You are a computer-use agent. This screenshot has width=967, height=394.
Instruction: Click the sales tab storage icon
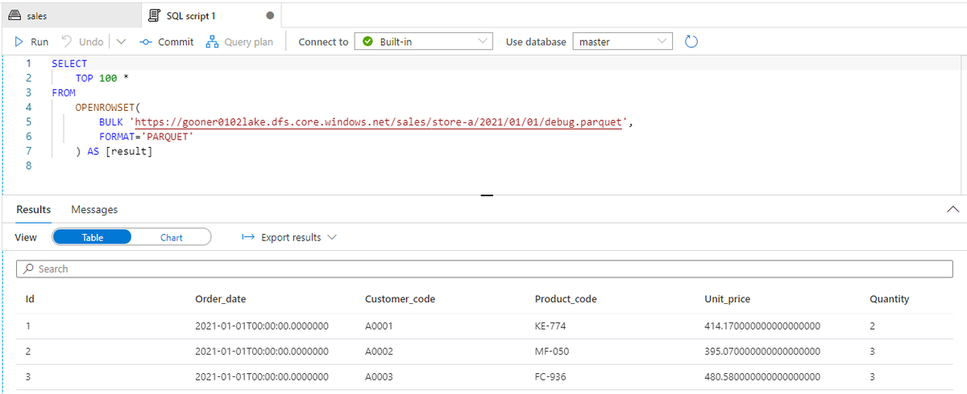[x=14, y=16]
